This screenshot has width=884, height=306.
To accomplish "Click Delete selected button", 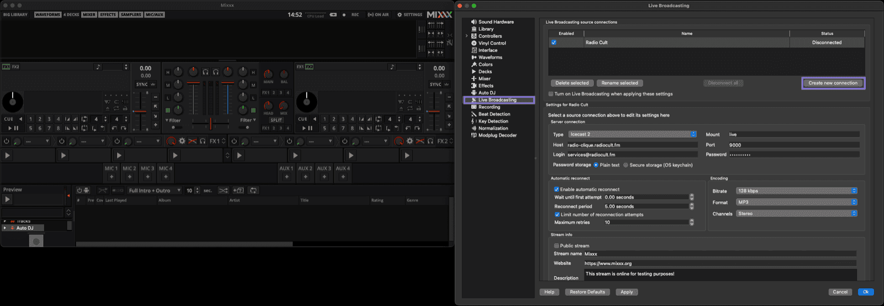I will coord(572,83).
